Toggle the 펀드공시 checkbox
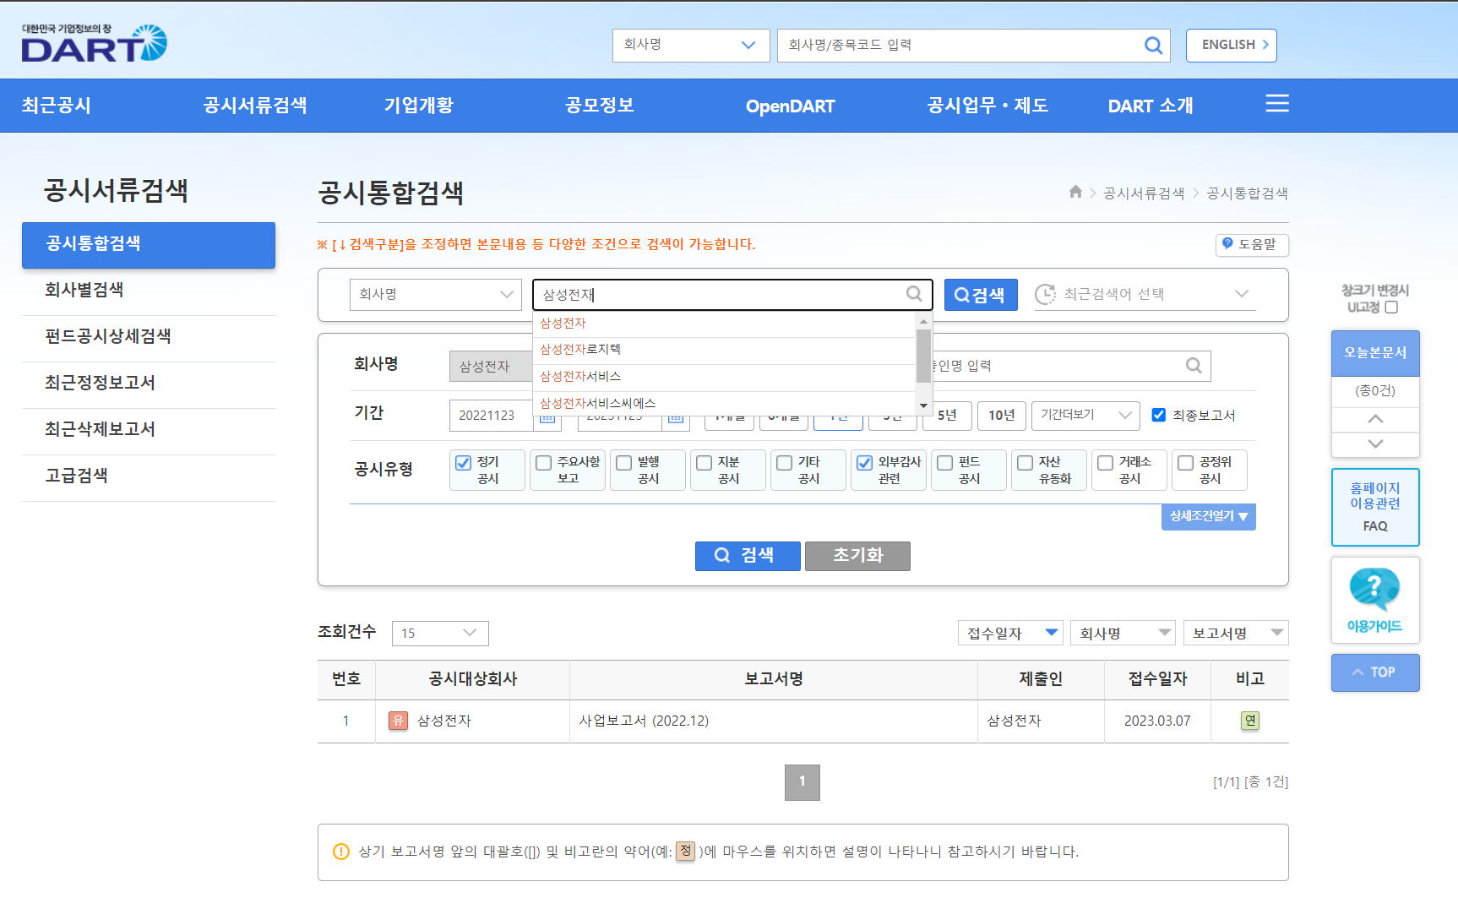 (x=945, y=463)
